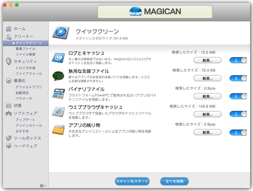
Task: Click the Hardware monitor icon in sidebar
Action: point(8,146)
